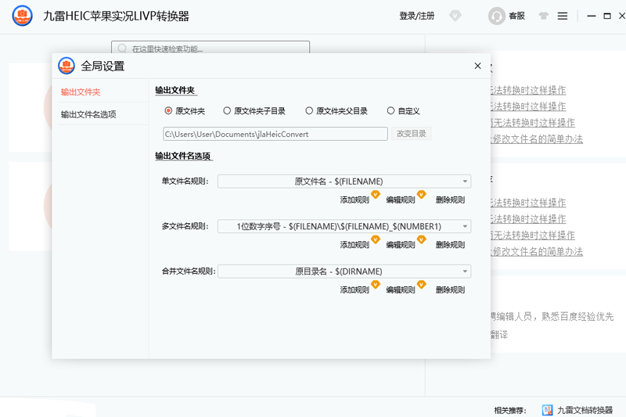Click 删除规则 under 单文件名规则
The image size is (626, 417).
(x=451, y=200)
